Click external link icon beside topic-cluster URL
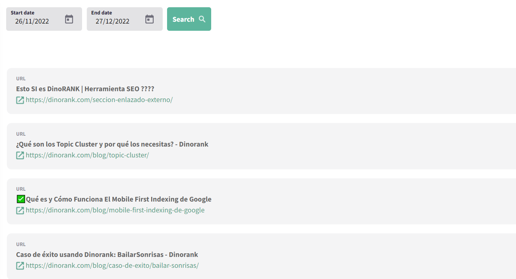This screenshot has width=516, height=279. [x=20, y=155]
